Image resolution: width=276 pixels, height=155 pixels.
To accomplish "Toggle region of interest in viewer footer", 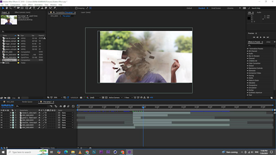I will click(103, 98).
